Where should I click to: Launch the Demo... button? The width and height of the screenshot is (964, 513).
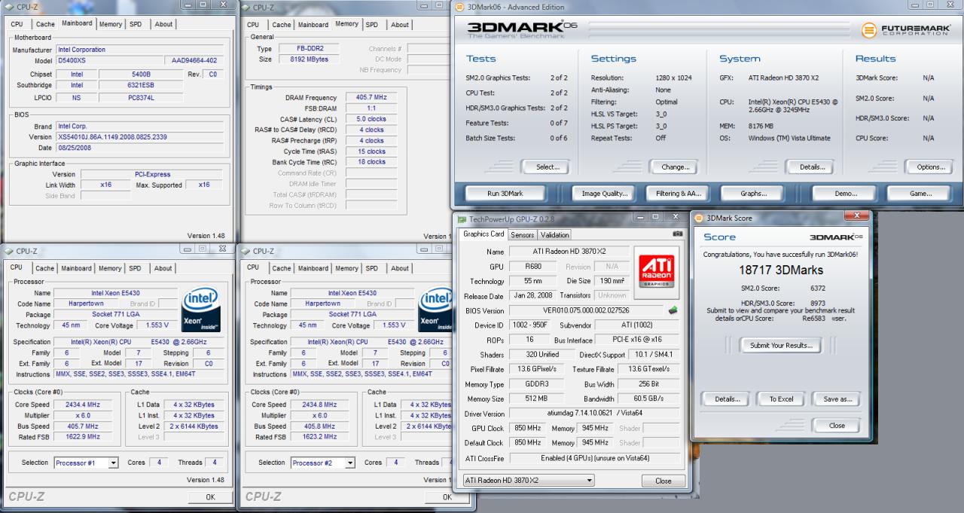tap(846, 194)
